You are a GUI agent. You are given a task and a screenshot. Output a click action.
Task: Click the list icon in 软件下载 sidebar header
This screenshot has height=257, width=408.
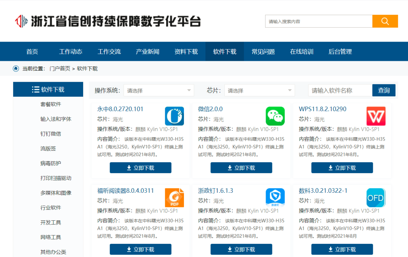click(36, 90)
